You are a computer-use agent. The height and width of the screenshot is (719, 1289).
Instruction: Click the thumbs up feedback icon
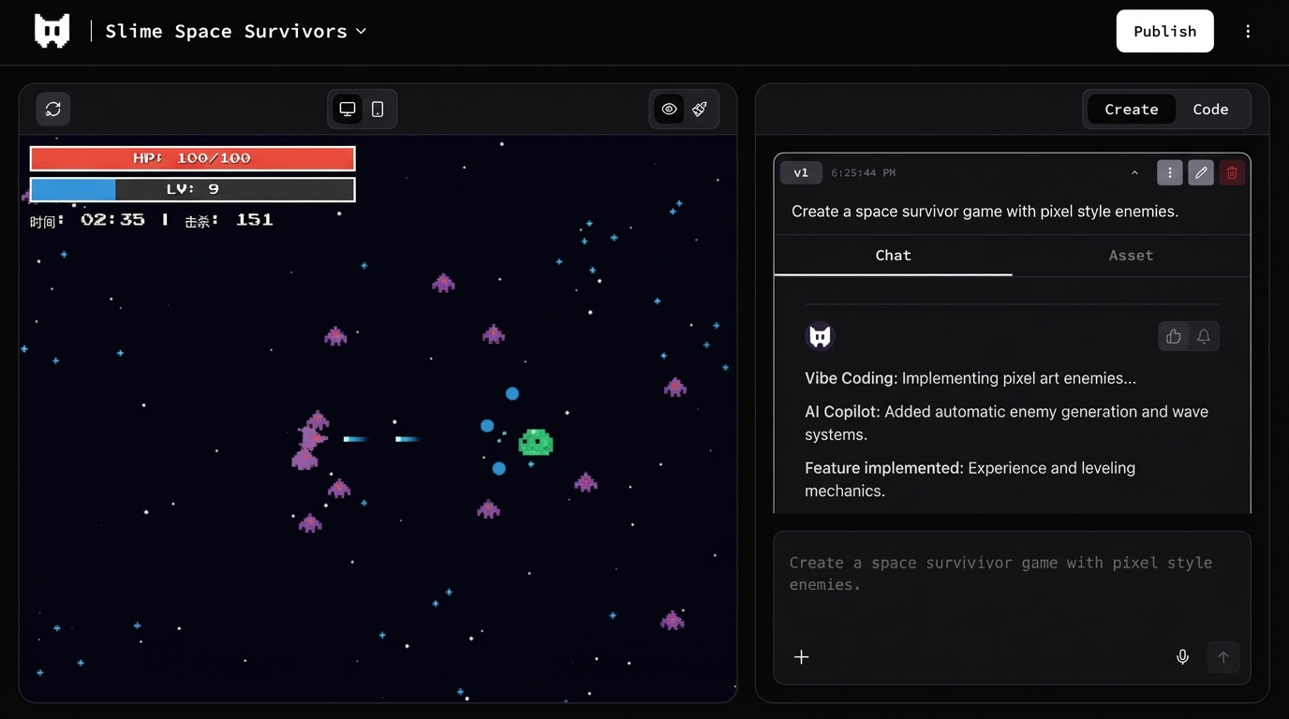coord(1173,336)
